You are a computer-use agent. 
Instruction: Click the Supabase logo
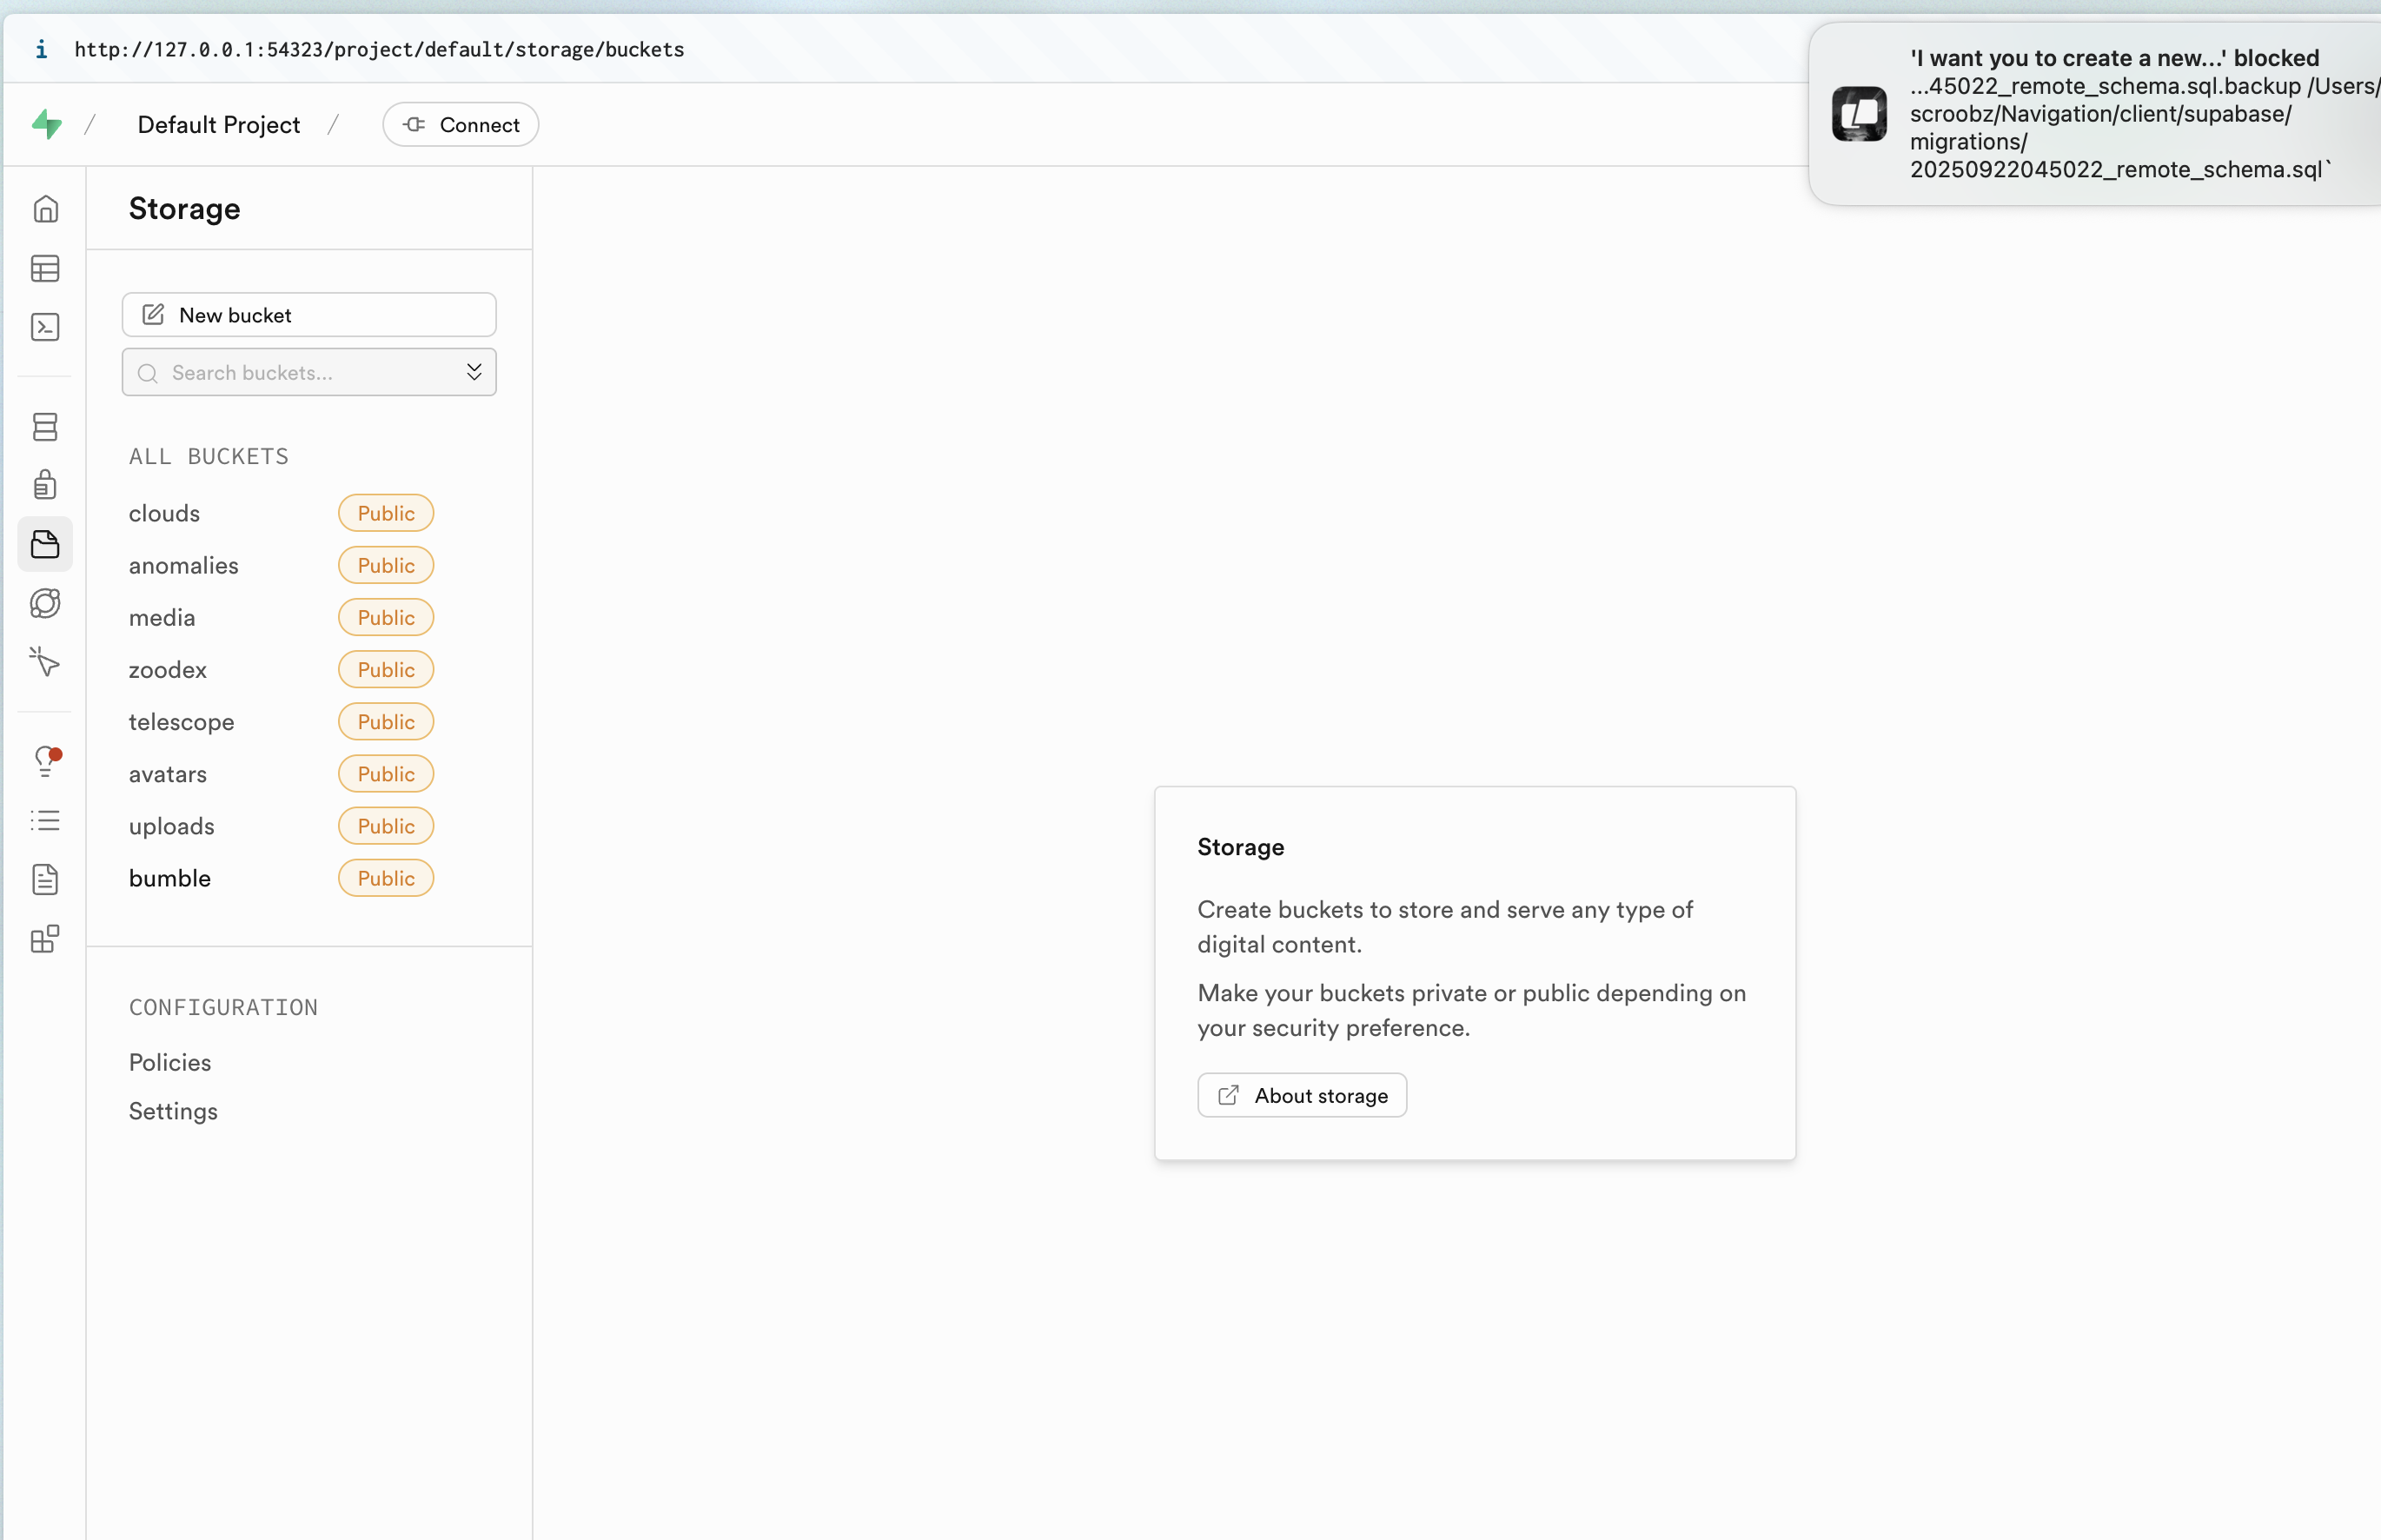(x=46, y=125)
